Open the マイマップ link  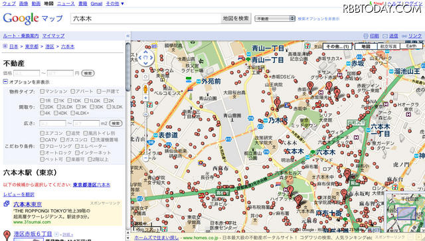click(x=53, y=36)
